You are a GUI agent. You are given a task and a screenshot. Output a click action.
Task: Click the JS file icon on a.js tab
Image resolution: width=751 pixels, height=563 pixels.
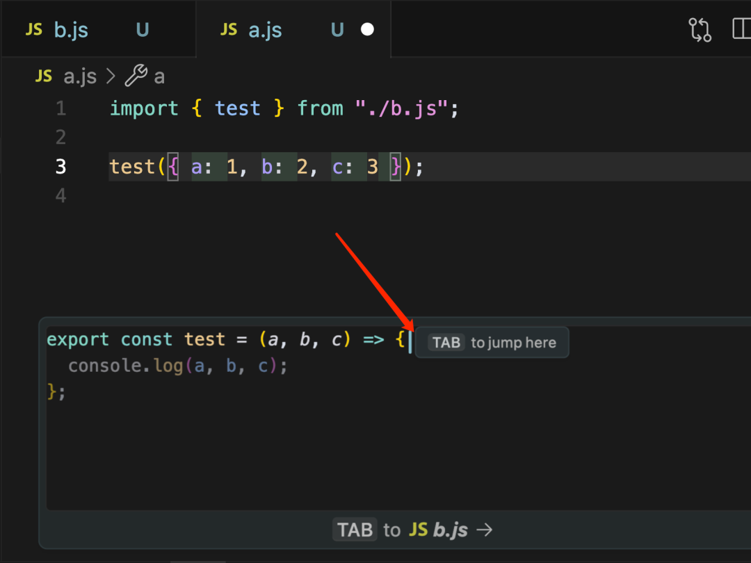pos(229,30)
